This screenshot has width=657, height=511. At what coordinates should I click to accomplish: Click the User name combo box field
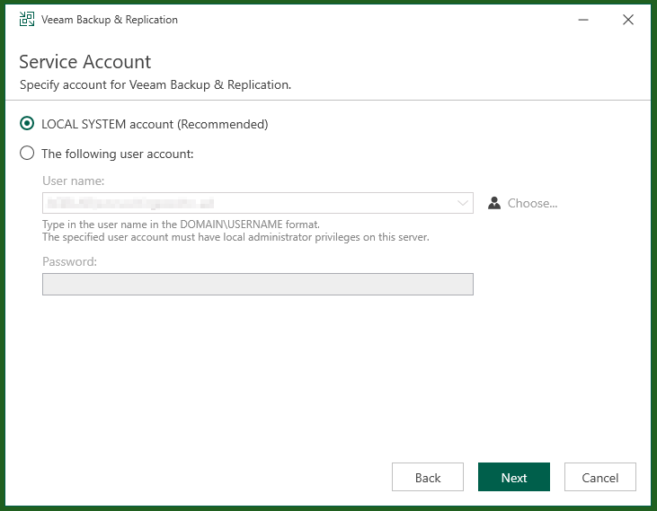258,203
